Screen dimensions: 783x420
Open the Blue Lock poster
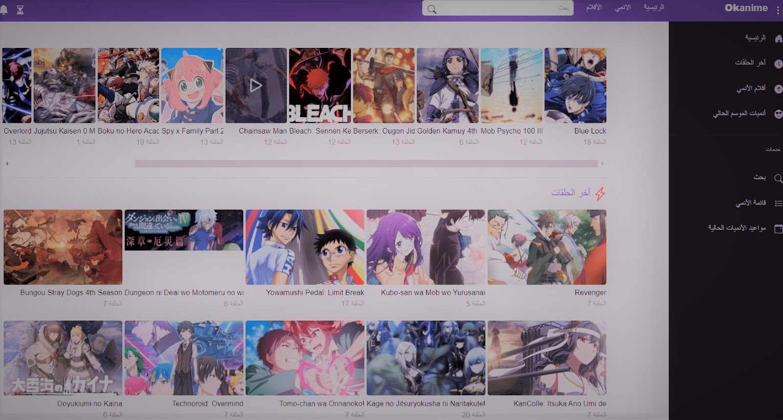[x=576, y=86]
